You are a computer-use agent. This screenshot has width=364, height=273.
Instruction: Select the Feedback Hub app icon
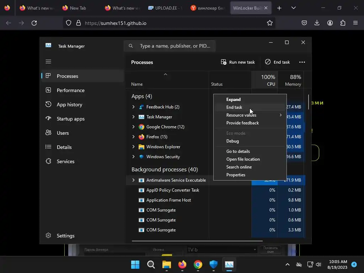pyautogui.click(x=141, y=107)
